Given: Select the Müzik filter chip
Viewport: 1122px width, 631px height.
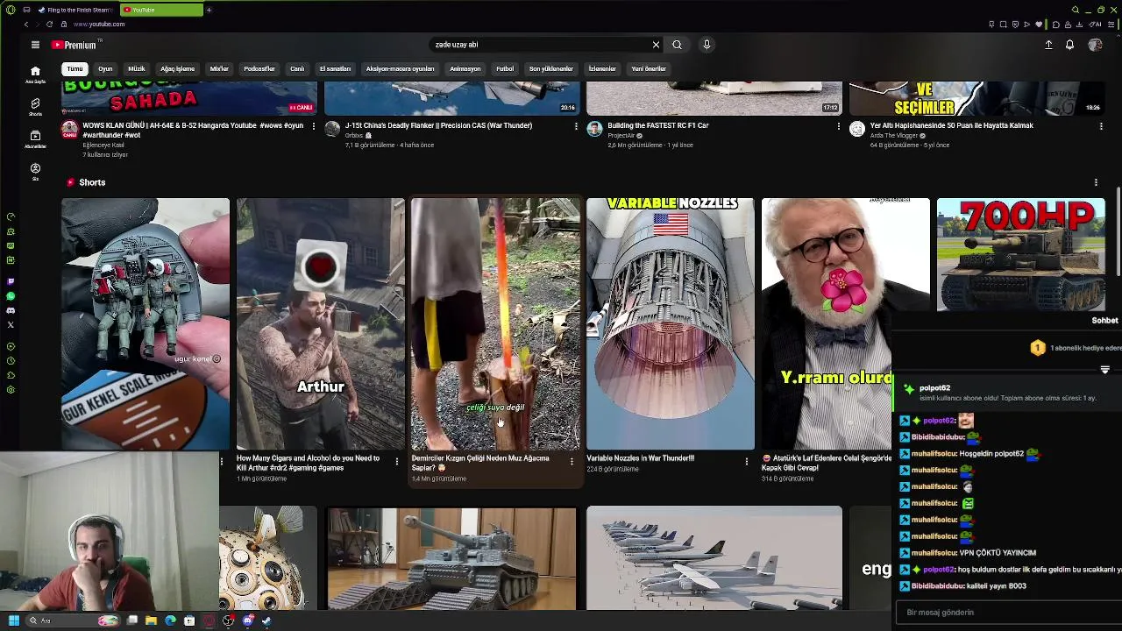Looking at the screenshot, I should point(137,68).
